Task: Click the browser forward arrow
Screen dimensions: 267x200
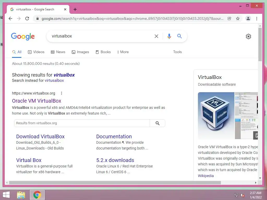Action: point(19,18)
